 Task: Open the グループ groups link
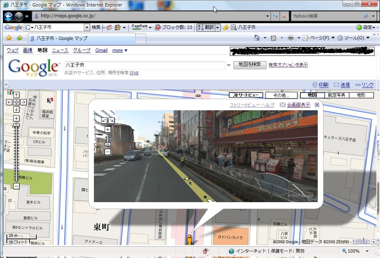pos(82,50)
